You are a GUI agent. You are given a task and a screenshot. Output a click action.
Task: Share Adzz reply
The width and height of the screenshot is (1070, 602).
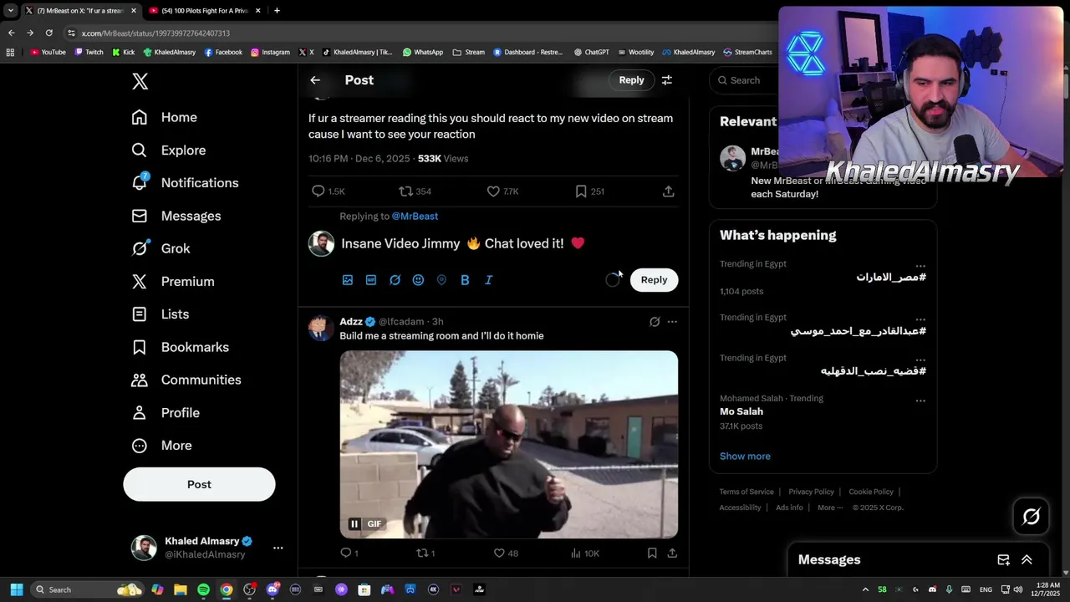pyautogui.click(x=672, y=554)
